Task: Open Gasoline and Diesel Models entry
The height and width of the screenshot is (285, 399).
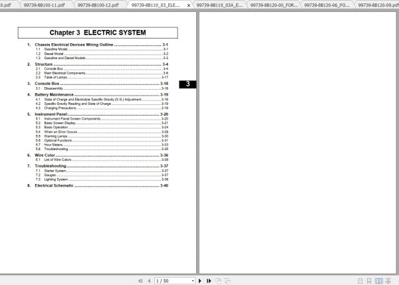Action: click(102, 58)
